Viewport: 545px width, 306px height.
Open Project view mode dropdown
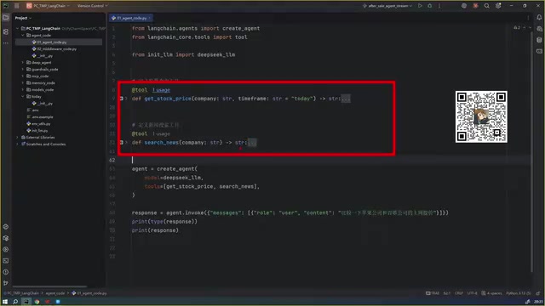(x=23, y=18)
